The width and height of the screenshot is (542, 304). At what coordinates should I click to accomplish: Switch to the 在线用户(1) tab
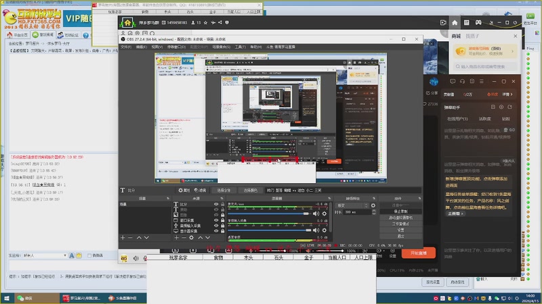tap(457, 119)
